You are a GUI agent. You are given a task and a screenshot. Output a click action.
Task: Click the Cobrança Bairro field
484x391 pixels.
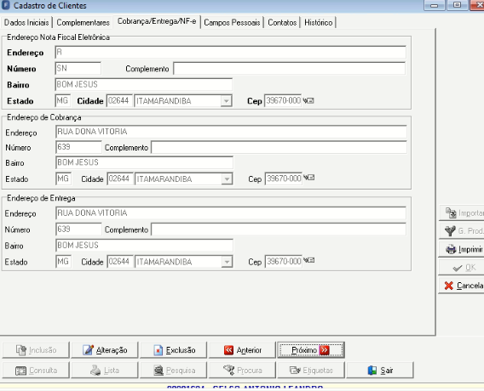point(144,162)
